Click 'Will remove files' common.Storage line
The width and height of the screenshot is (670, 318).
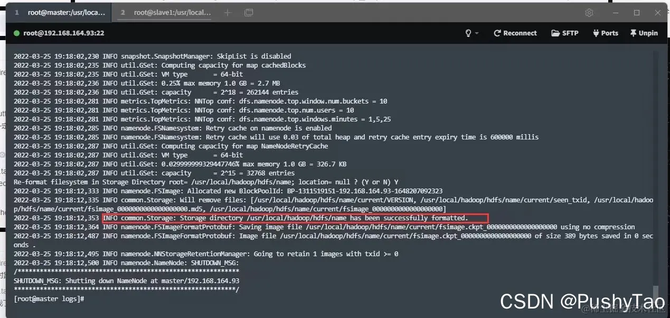333,204
